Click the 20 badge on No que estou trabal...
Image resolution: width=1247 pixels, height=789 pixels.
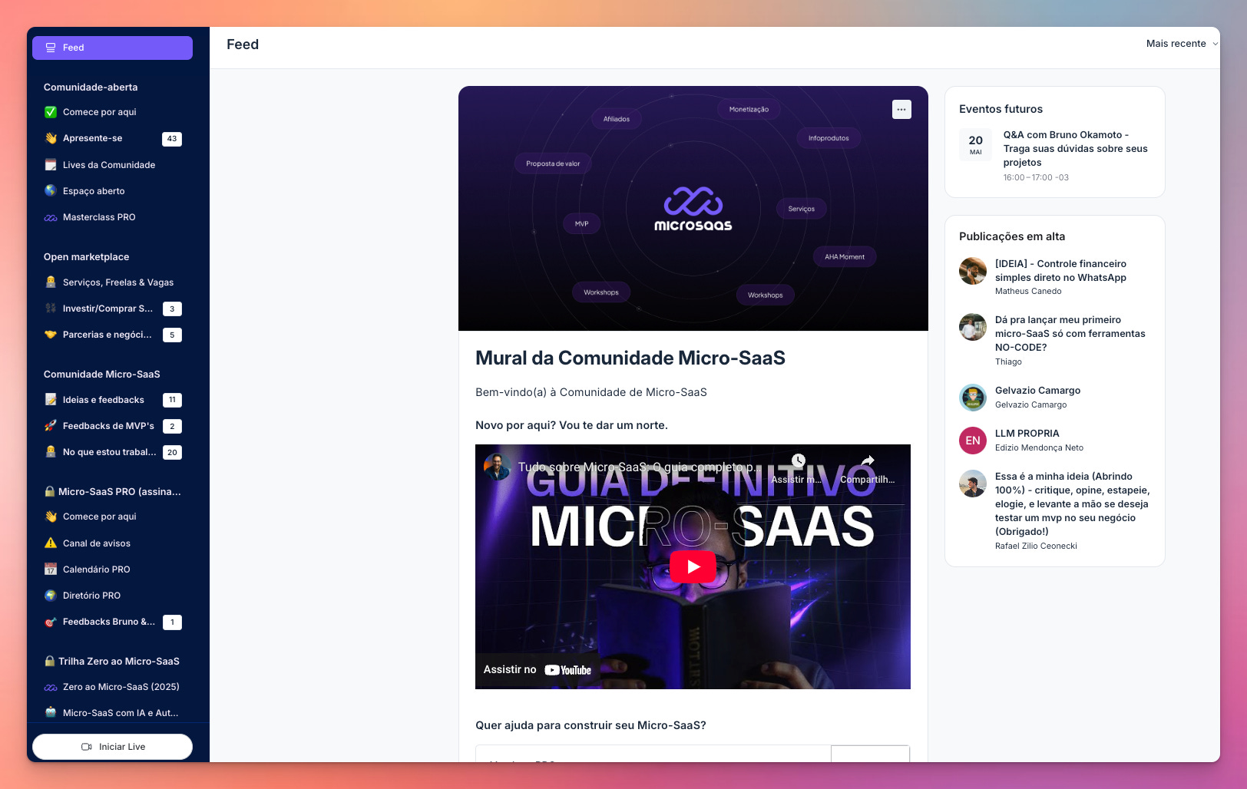click(172, 453)
